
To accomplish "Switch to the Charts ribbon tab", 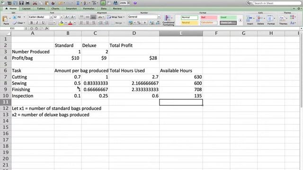I will (x=55, y=8).
